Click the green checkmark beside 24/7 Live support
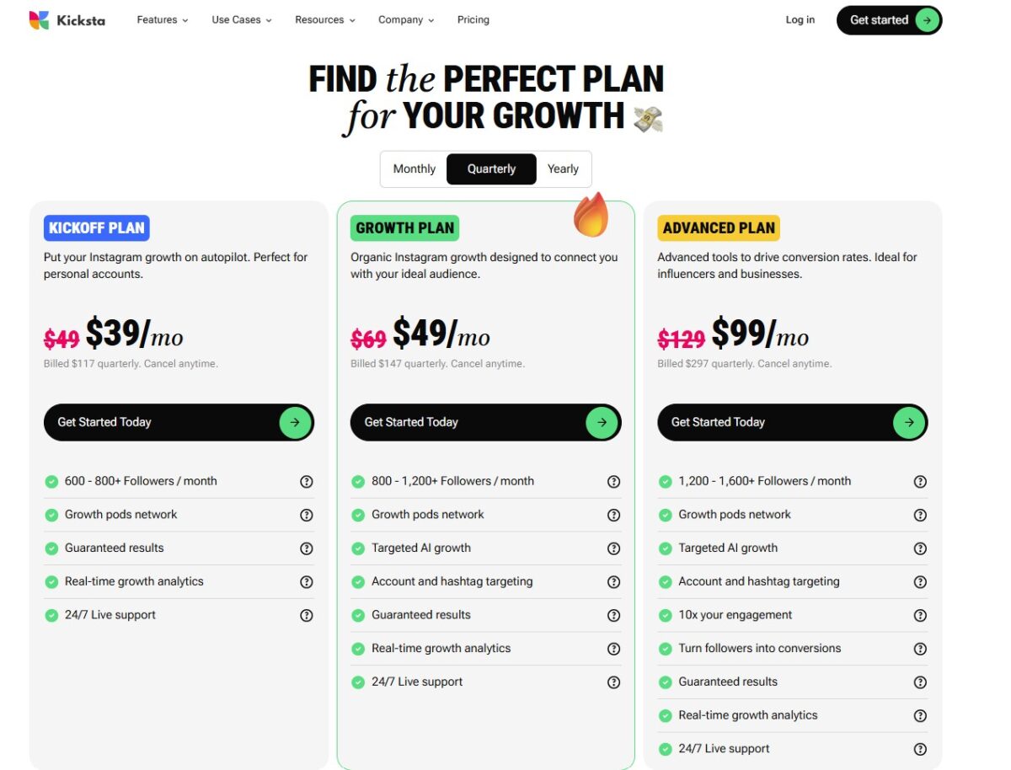Viewport: 1011px width, 770px height. [x=51, y=615]
